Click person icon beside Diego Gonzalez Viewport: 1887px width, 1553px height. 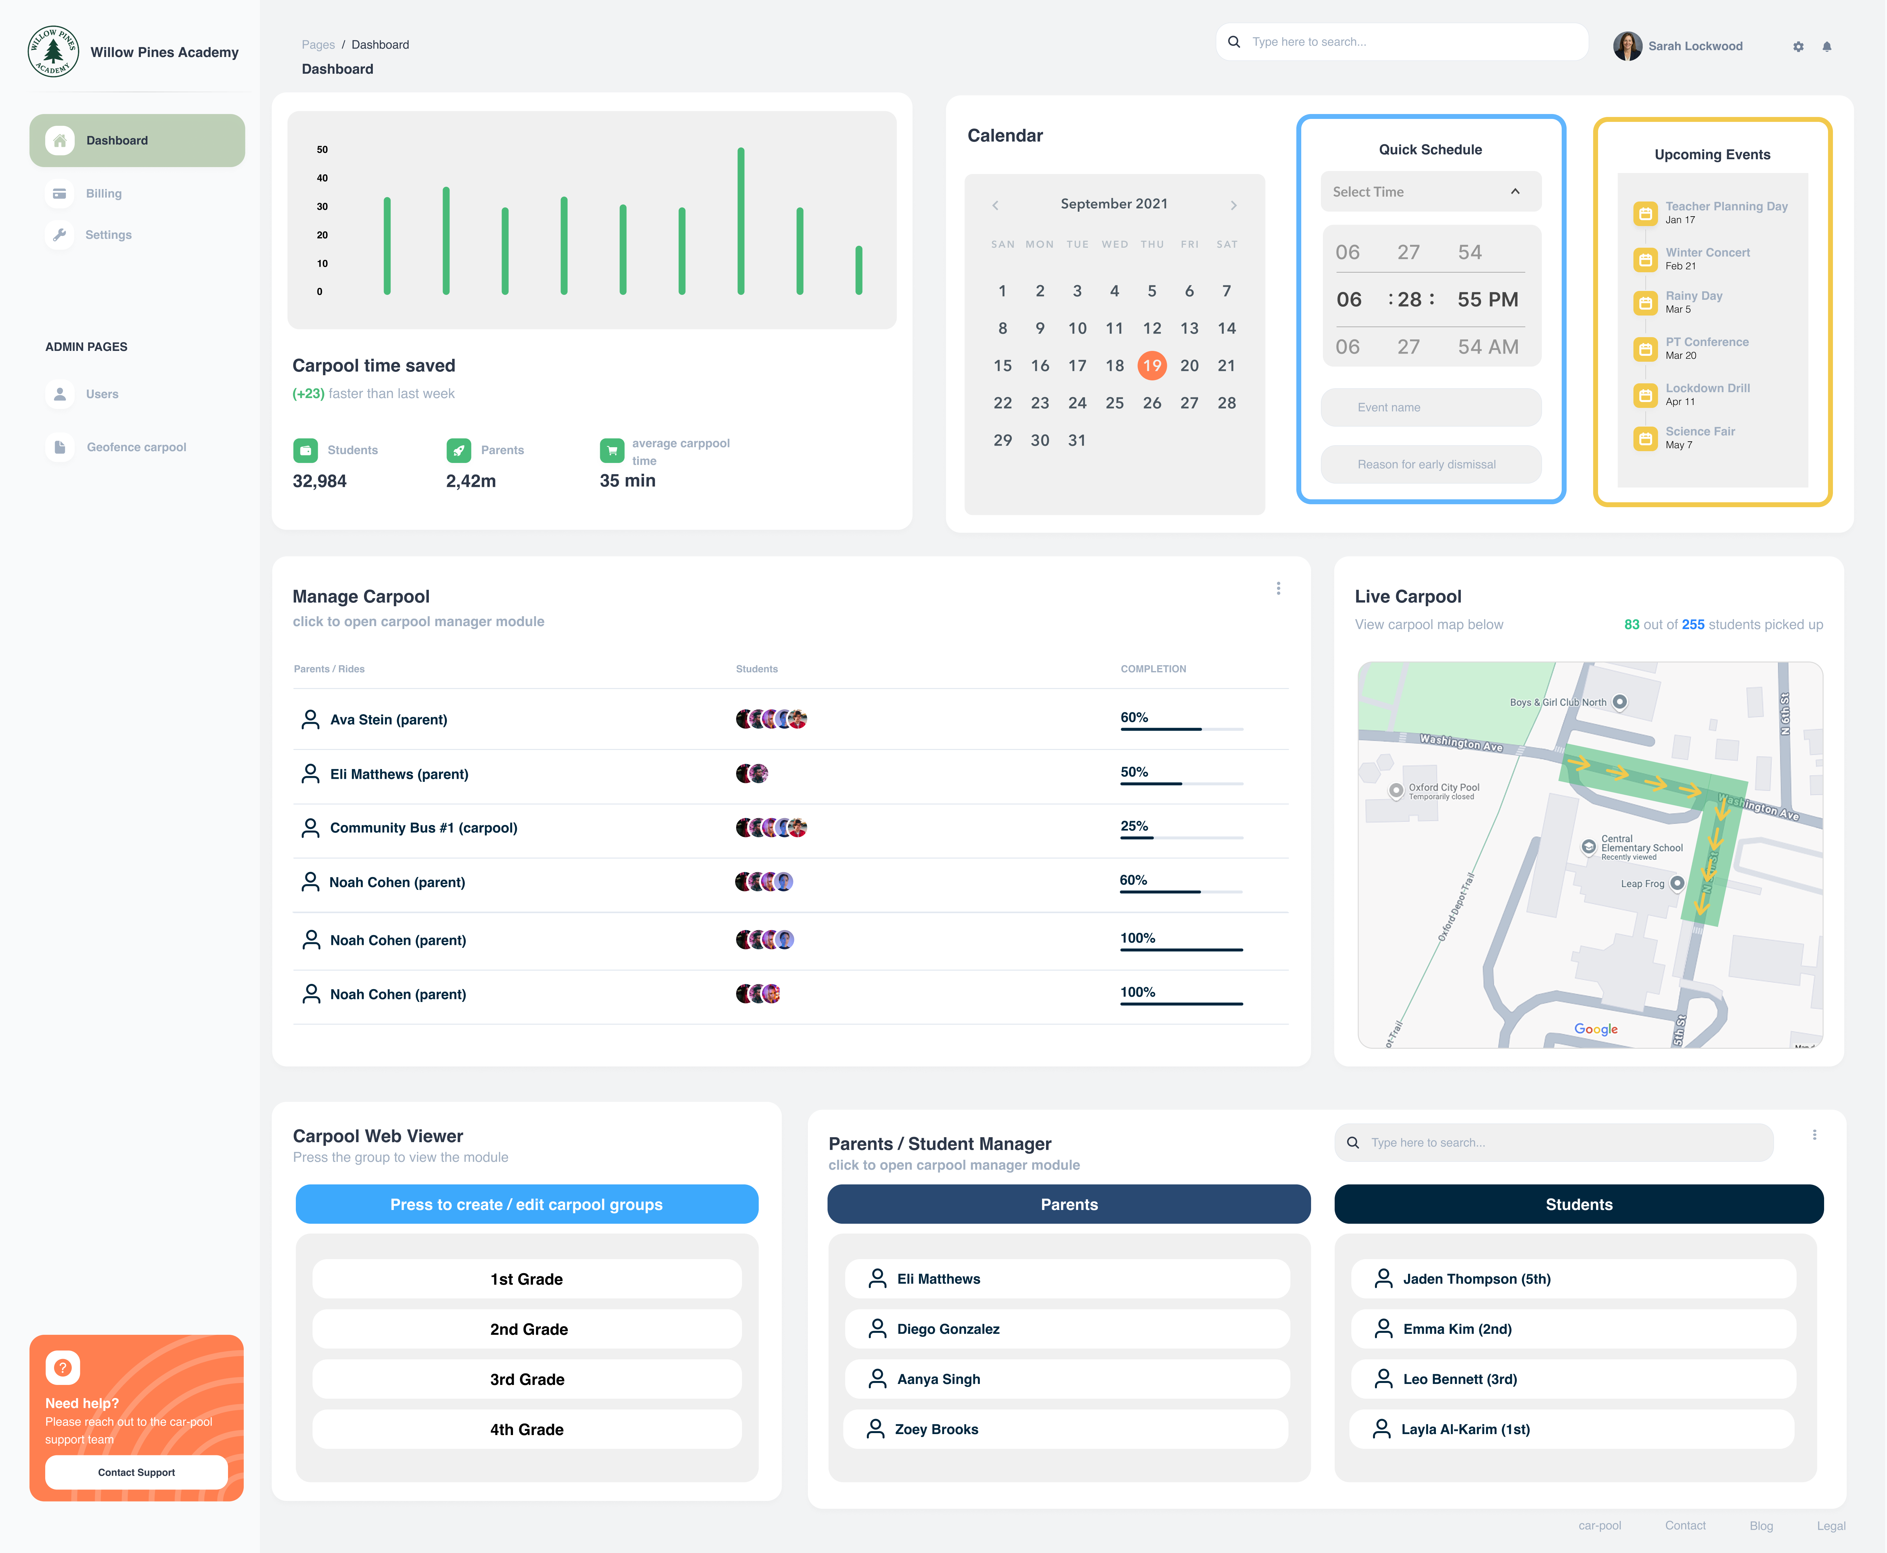tap(877, 1329)
